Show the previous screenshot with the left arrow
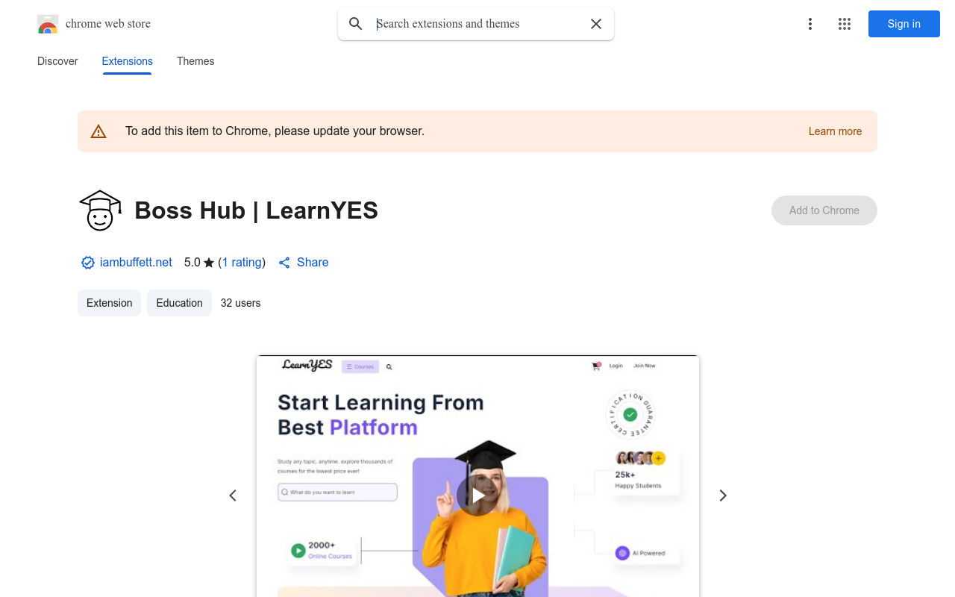 coord(233,496)
